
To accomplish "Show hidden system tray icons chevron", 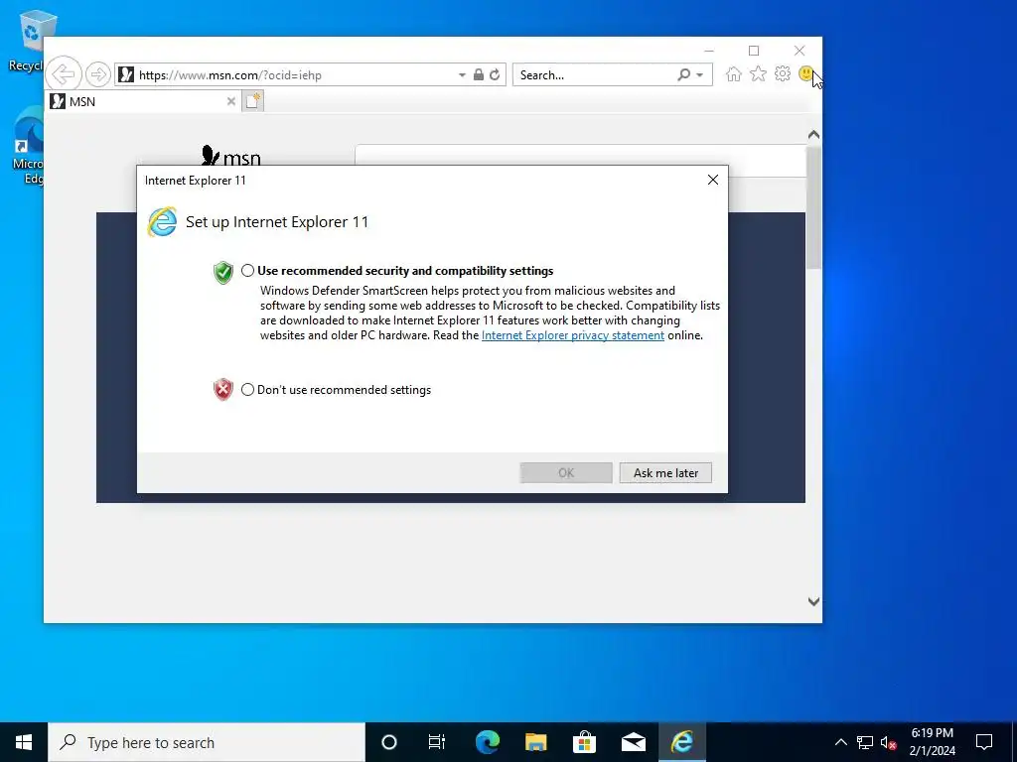I will tap(840, 742).
